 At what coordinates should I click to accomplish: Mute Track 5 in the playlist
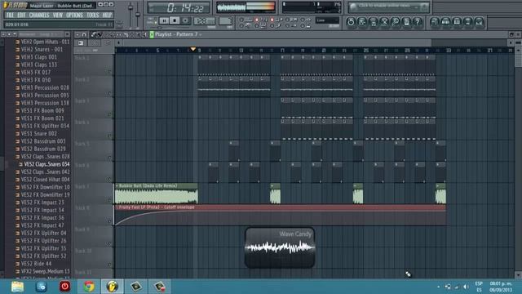(x=109, y=158)
